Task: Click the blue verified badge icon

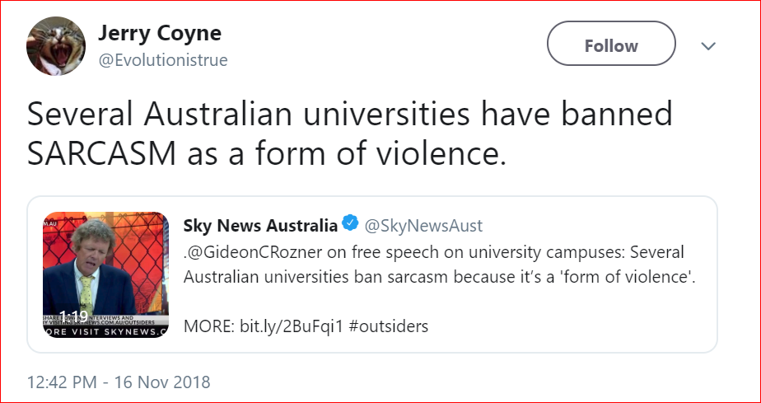Action: click(350, 224)
